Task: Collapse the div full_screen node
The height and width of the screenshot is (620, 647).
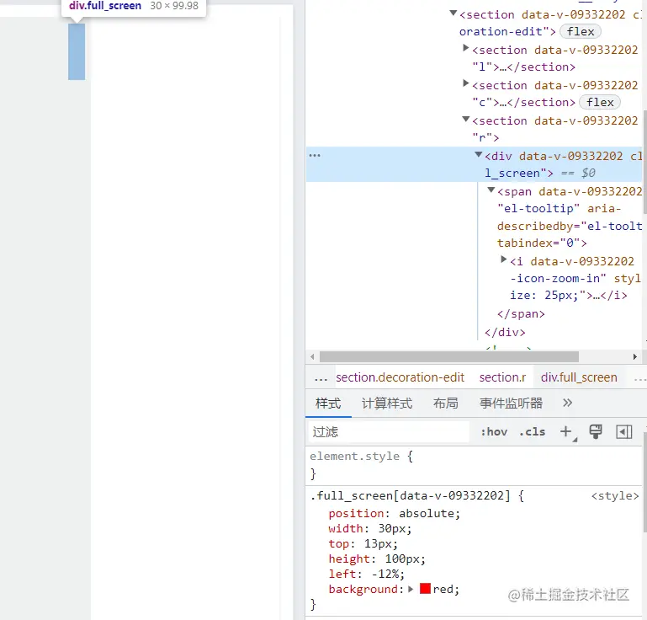Action: [x=479, y=155]
